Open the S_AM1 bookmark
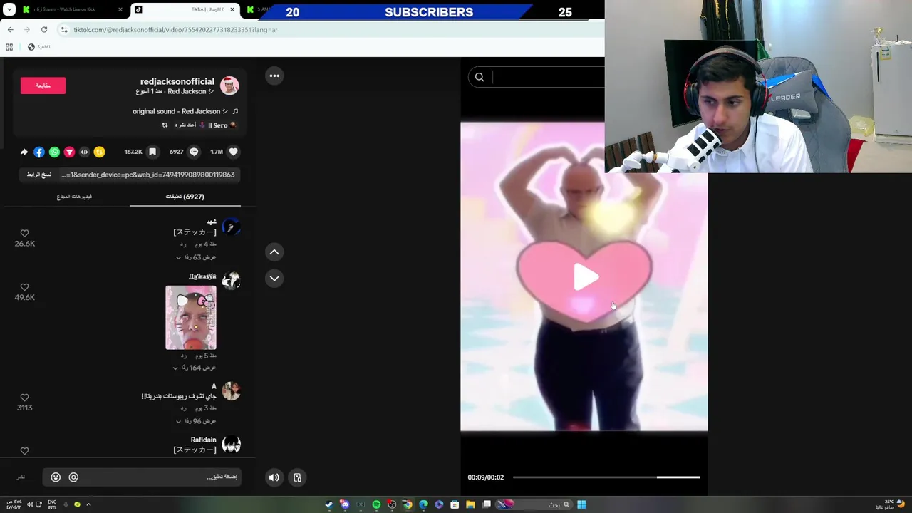Screen dimensions: 912x513 coord(39,47)
